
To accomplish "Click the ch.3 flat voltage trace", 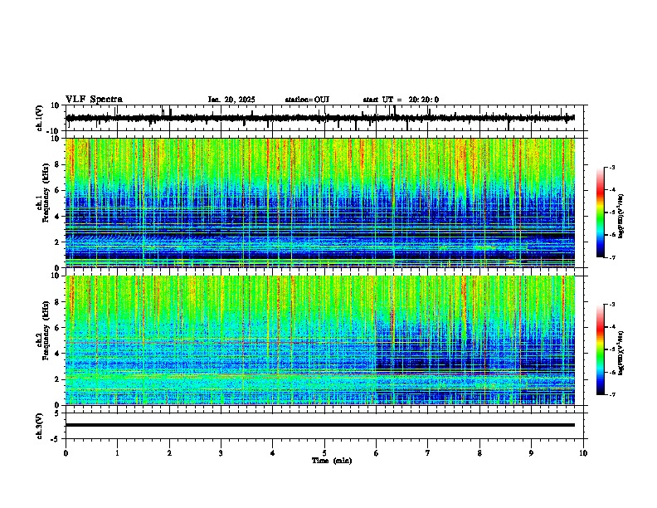I will coord(320,425).
